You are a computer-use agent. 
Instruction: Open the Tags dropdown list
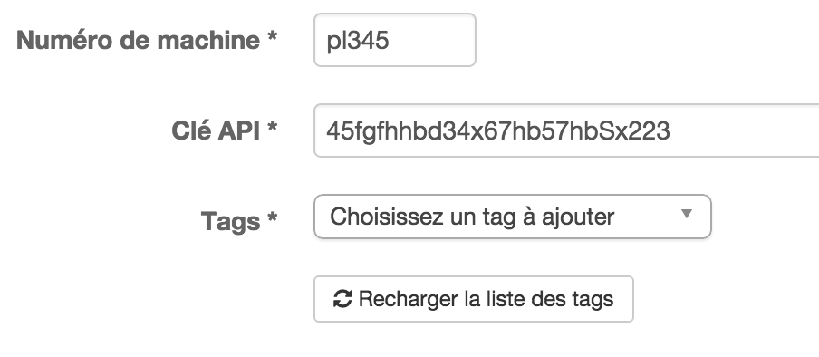(x=513, y=217)
